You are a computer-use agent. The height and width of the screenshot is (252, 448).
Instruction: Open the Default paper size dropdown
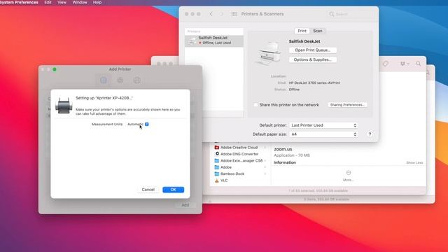coord(323,134)
